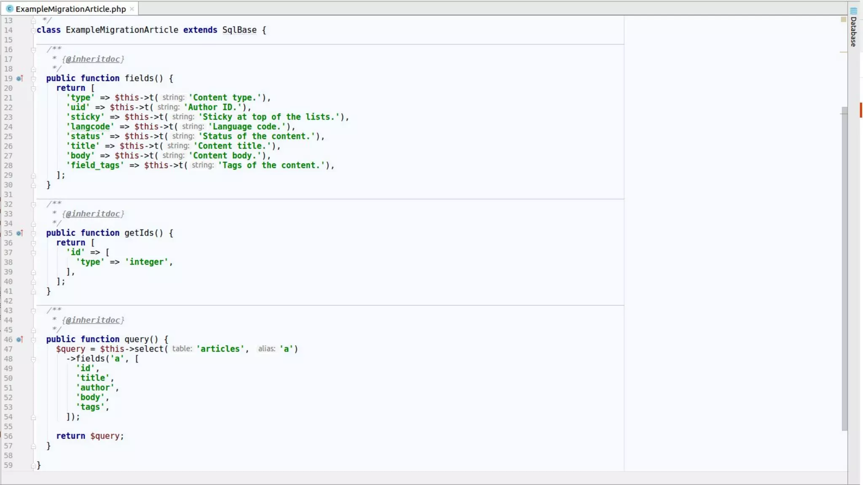The height and width of the screenshot is (485, 863).
Task: Fold the doc comment above fields()
Action: click(x=33, y=50)
